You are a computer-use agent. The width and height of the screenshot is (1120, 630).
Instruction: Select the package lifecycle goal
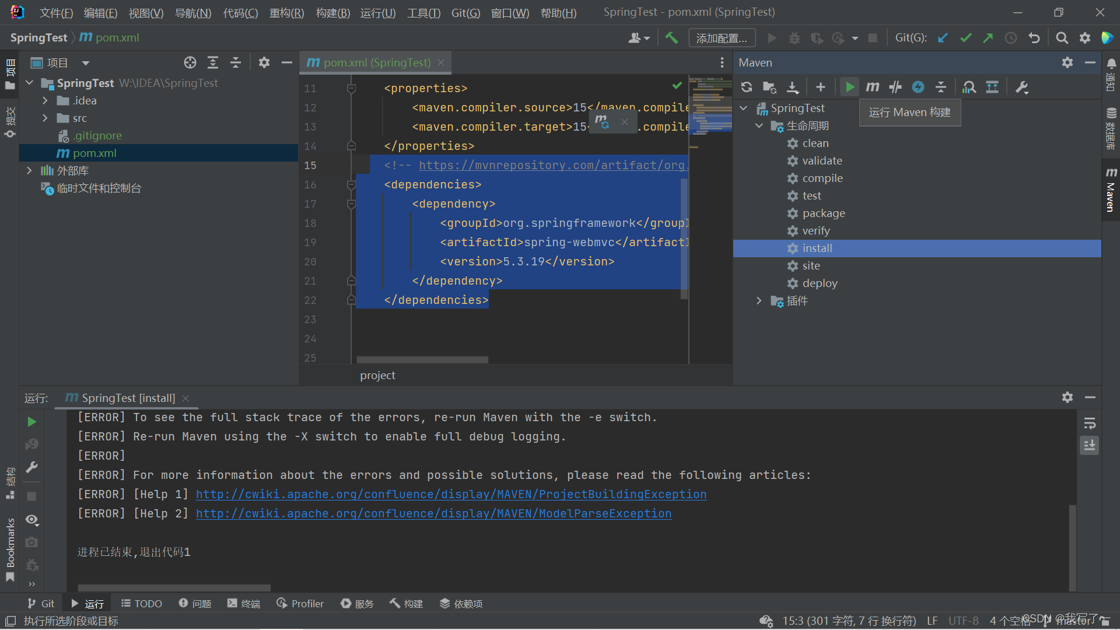click(x=823, y=213)
